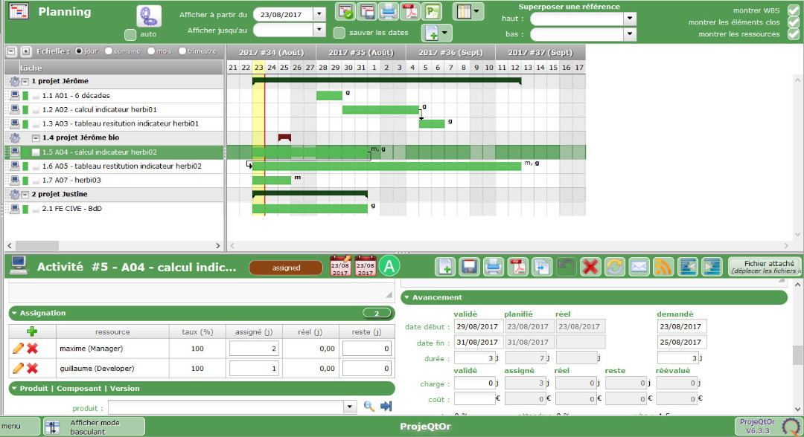Viewport: 804px width, 437px height.
Task: Collapse the 1 projet Jérôme tree node
Action: (25, 81)
